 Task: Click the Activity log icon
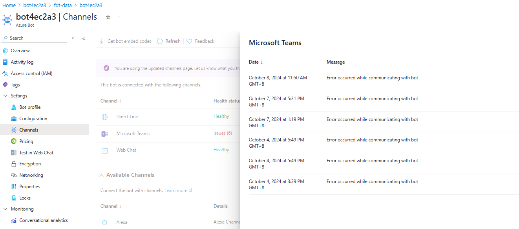5,62
